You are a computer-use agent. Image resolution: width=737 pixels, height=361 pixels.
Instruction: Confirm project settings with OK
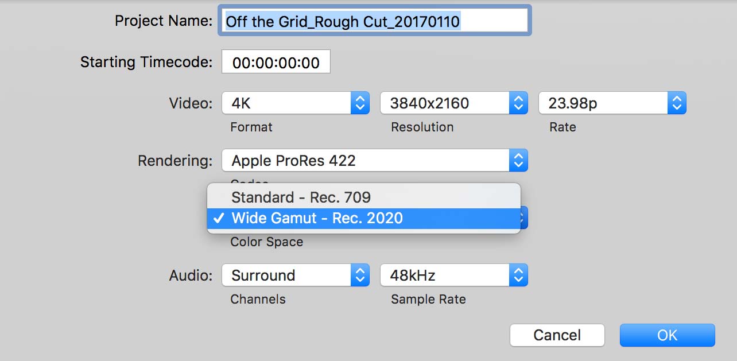tap(668, 335)
